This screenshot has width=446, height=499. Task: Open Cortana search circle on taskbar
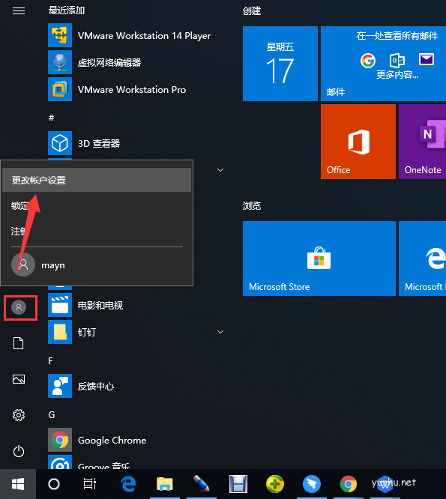pyautogui.click(x=54, y=484)
